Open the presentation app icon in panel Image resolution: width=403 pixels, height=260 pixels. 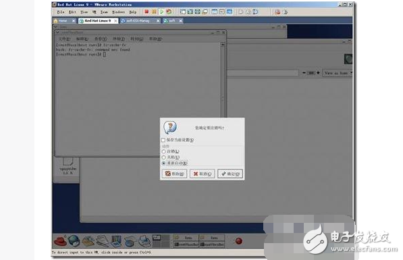(x=116, y=241)
